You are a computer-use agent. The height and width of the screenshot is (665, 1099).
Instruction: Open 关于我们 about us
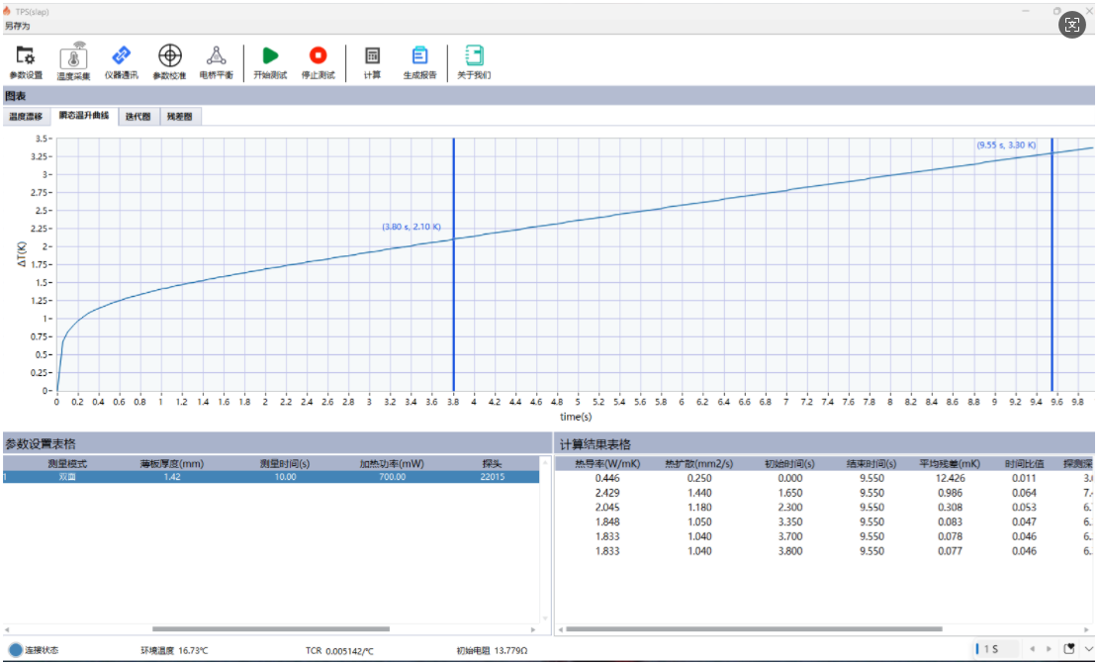474,61
